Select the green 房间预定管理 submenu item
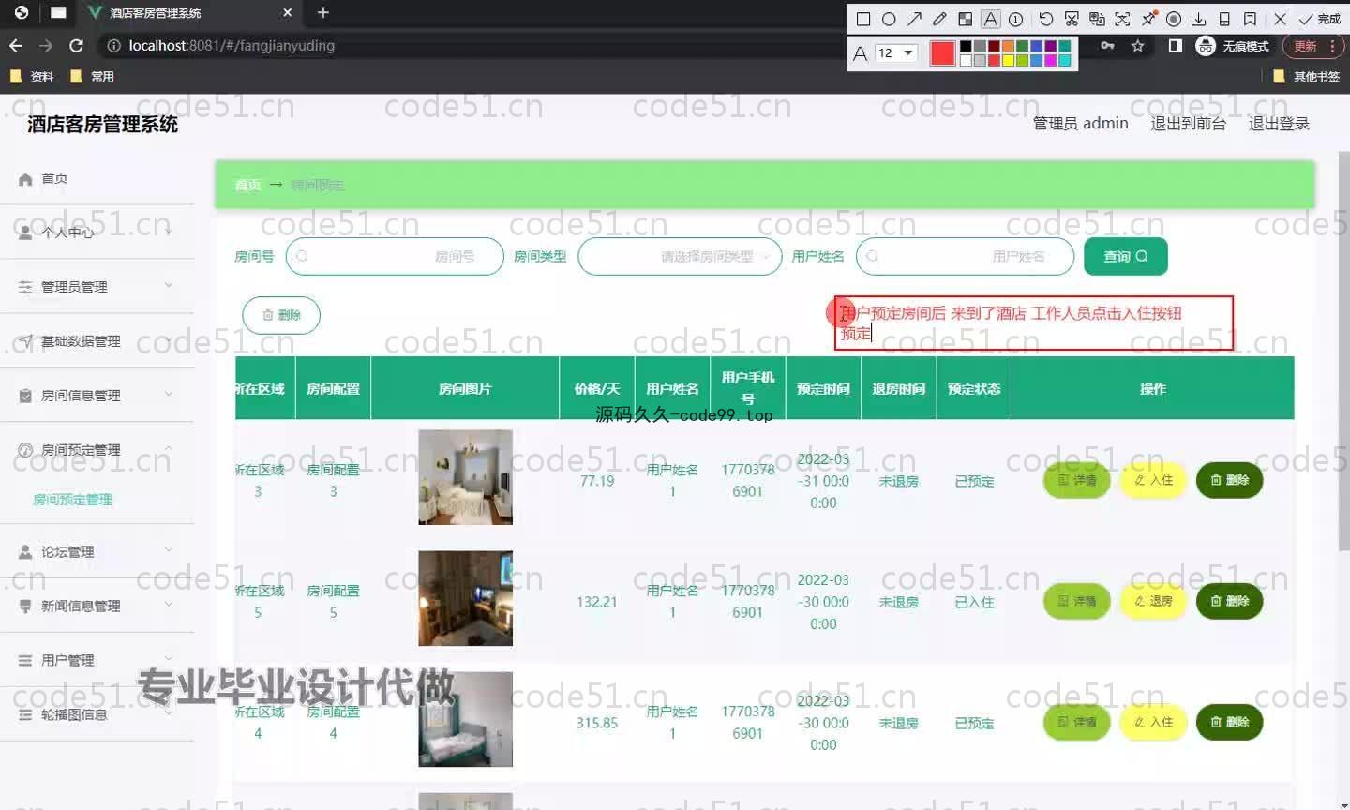 pyautogui.click(x=72, y=500)
